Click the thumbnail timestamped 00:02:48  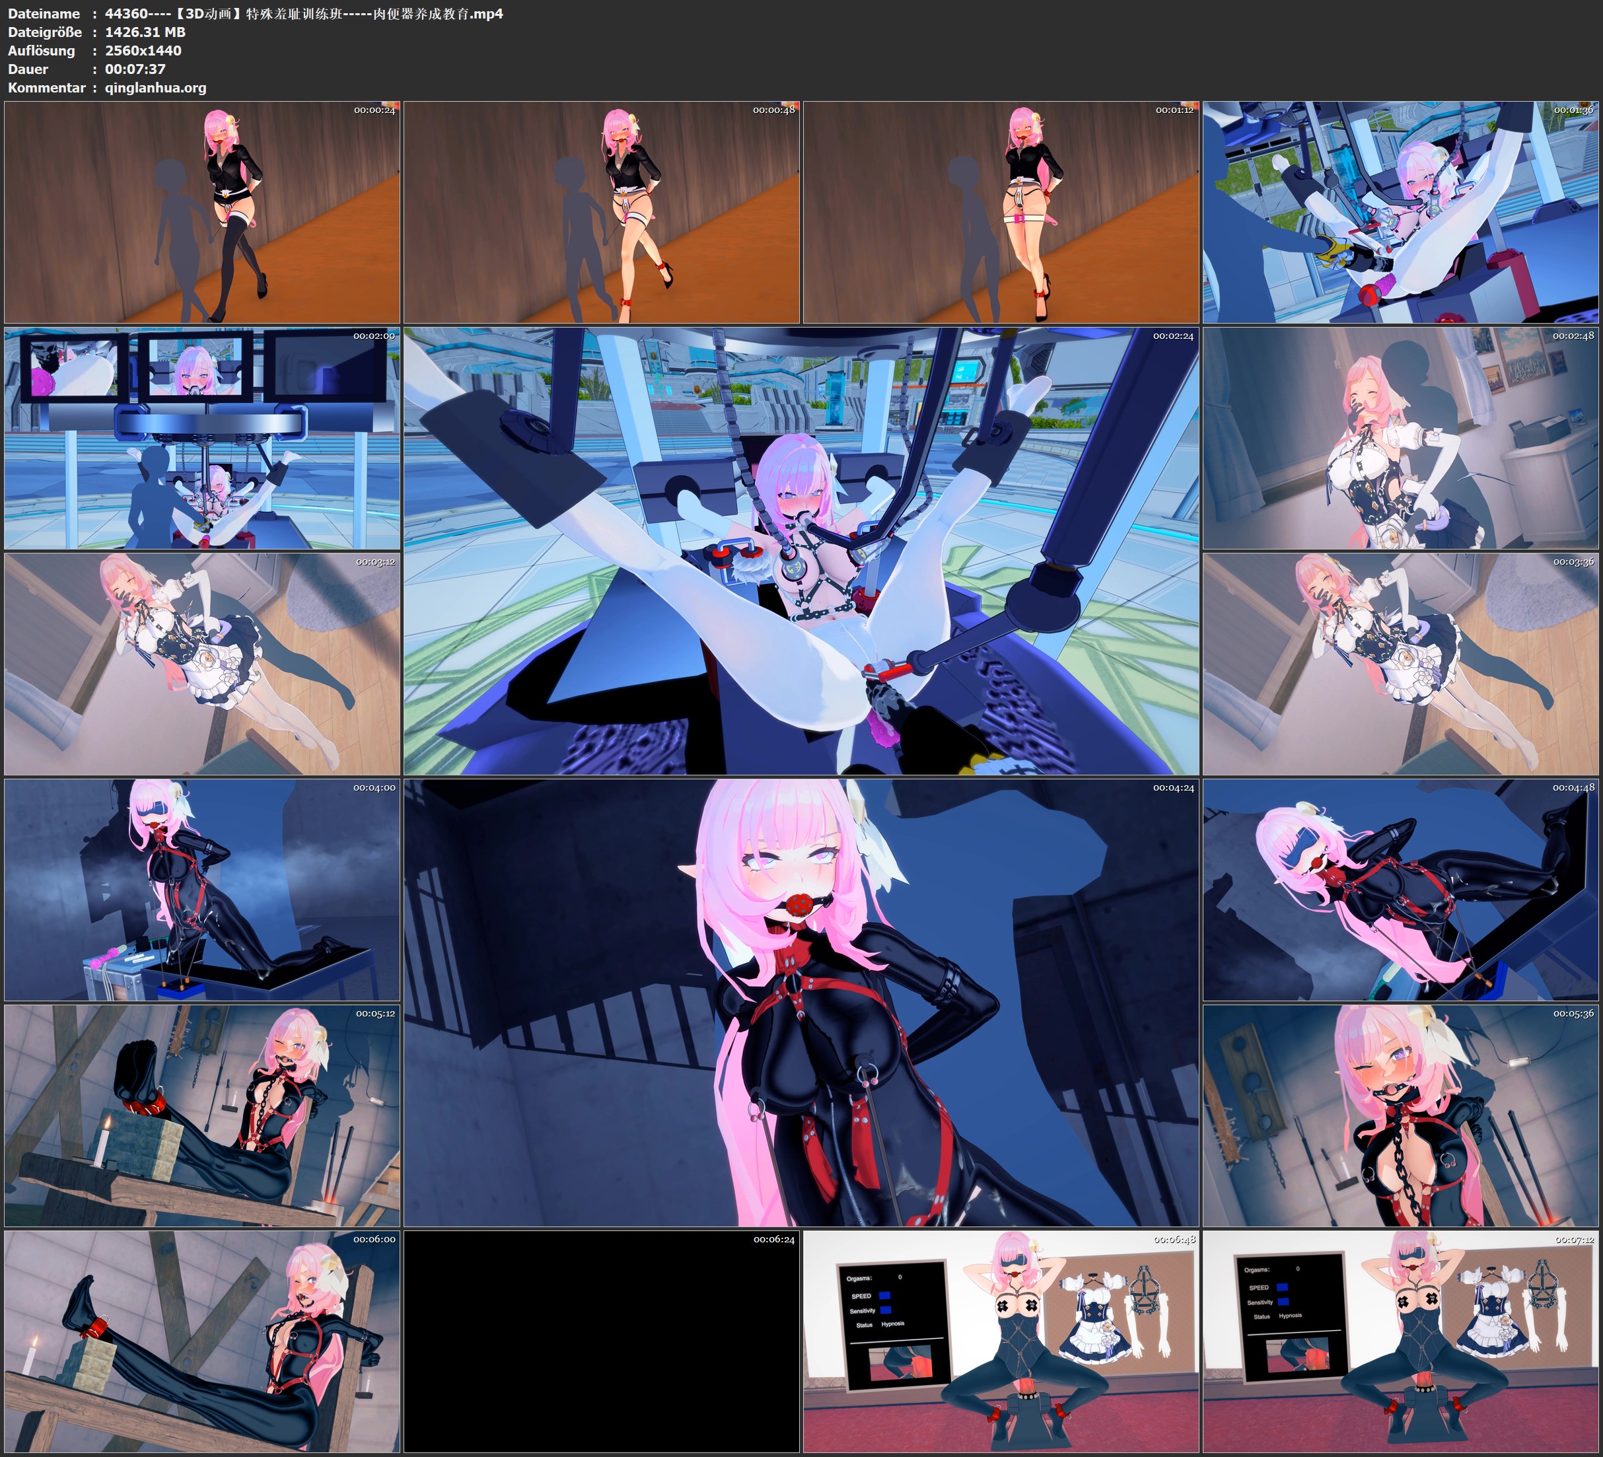[x=1400, y=438]
